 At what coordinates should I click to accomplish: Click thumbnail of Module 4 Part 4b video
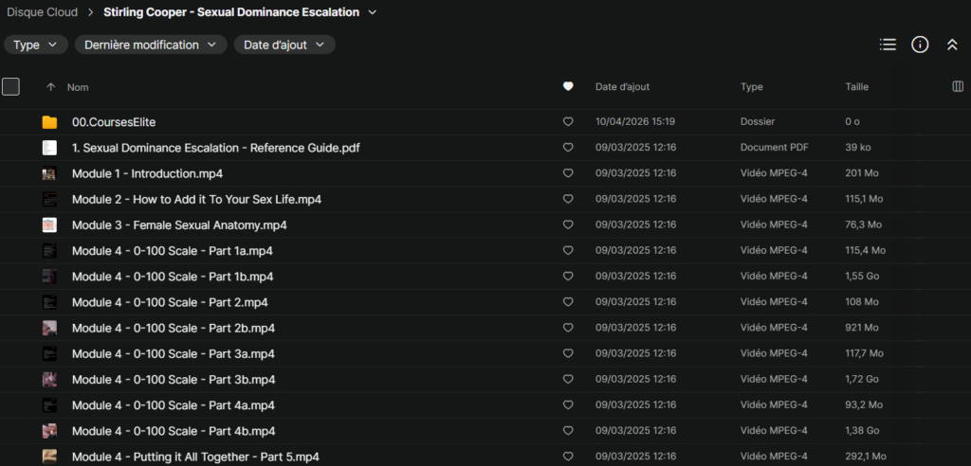(x=49, y=431)
